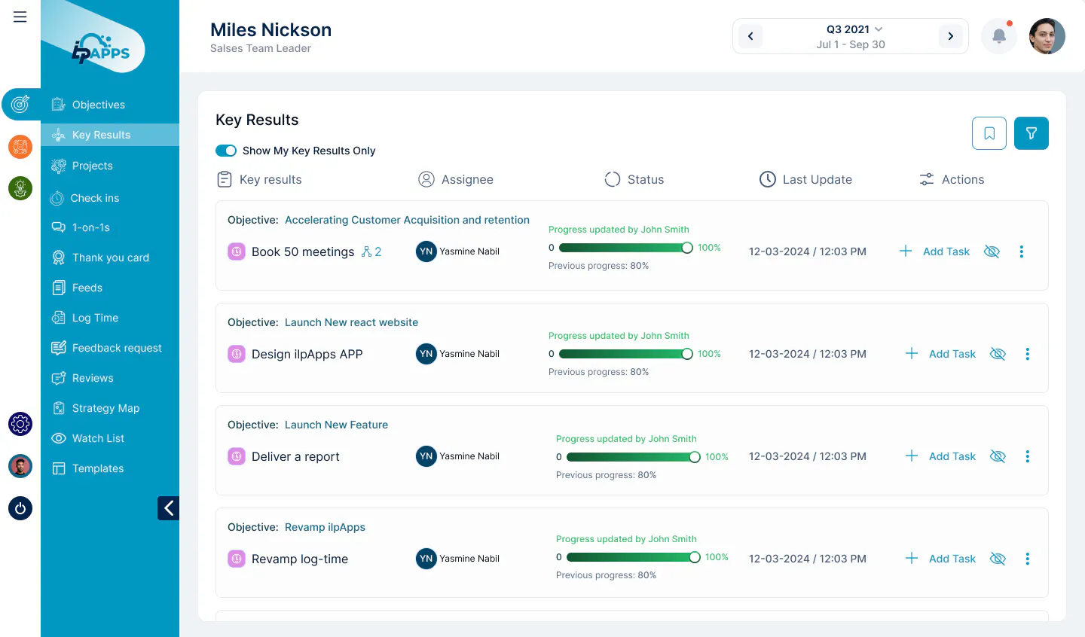Toggle visibility eye for Revamp log-time
This screenshot has width=1085, height=637.
998,559
